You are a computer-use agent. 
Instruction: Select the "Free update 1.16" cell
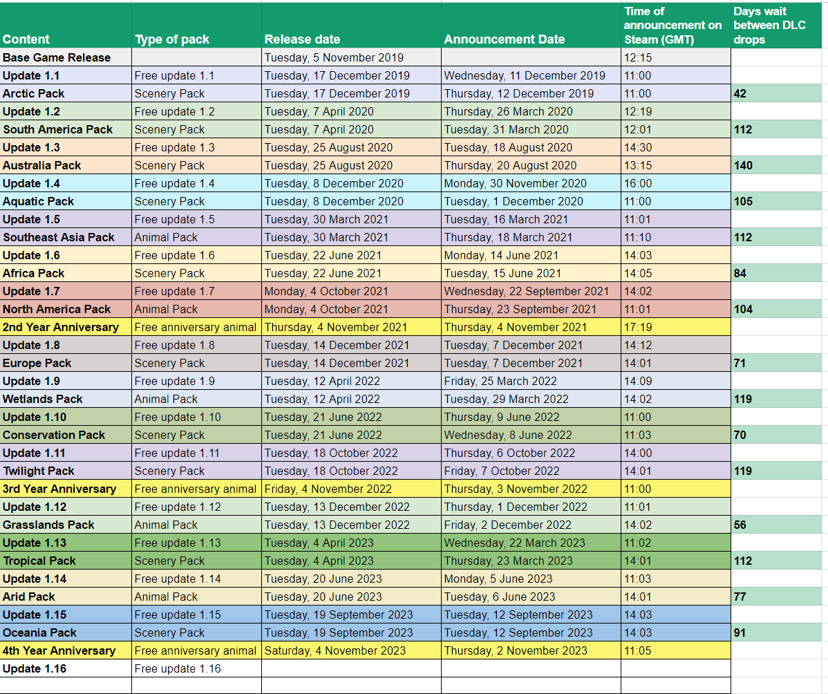coord(196,668)
